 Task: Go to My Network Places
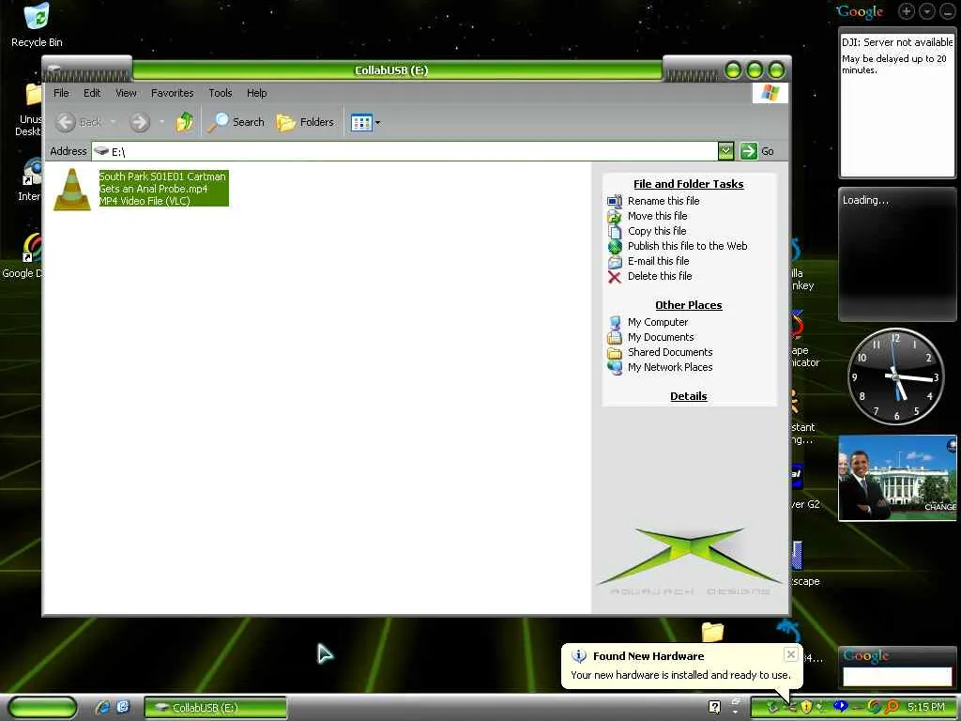pyautogui.click(x=670, y=367)
